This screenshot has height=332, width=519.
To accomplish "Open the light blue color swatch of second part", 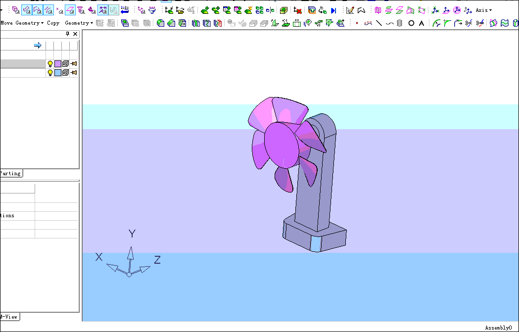I will [x=58, y=73].
